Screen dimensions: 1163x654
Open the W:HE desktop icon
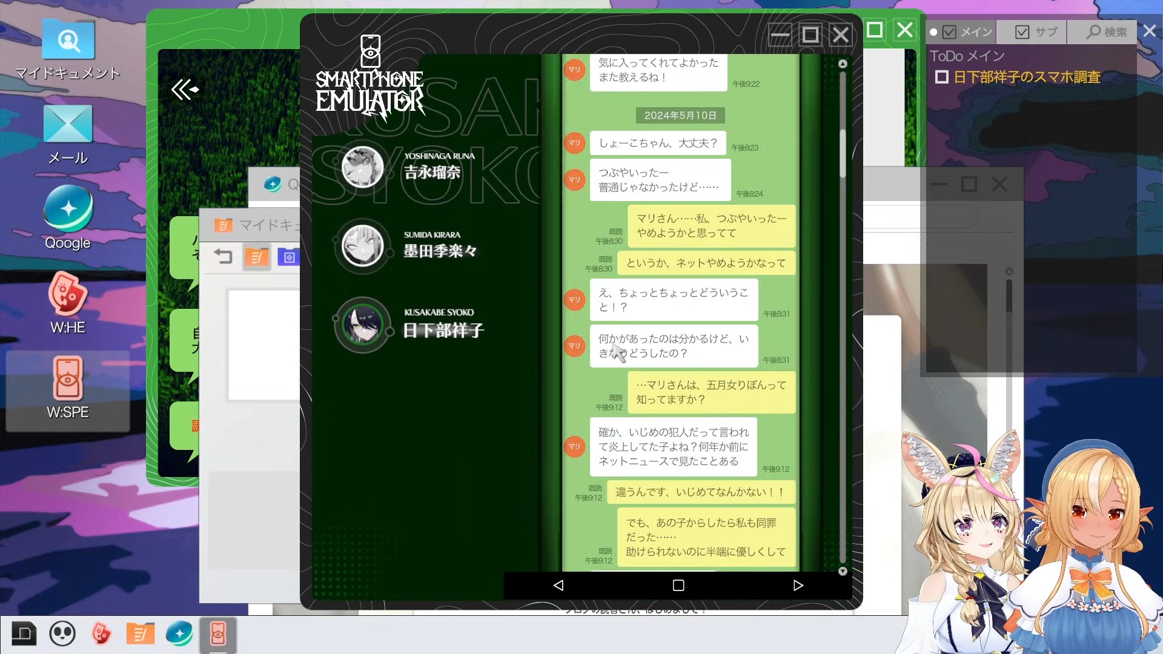68,303
